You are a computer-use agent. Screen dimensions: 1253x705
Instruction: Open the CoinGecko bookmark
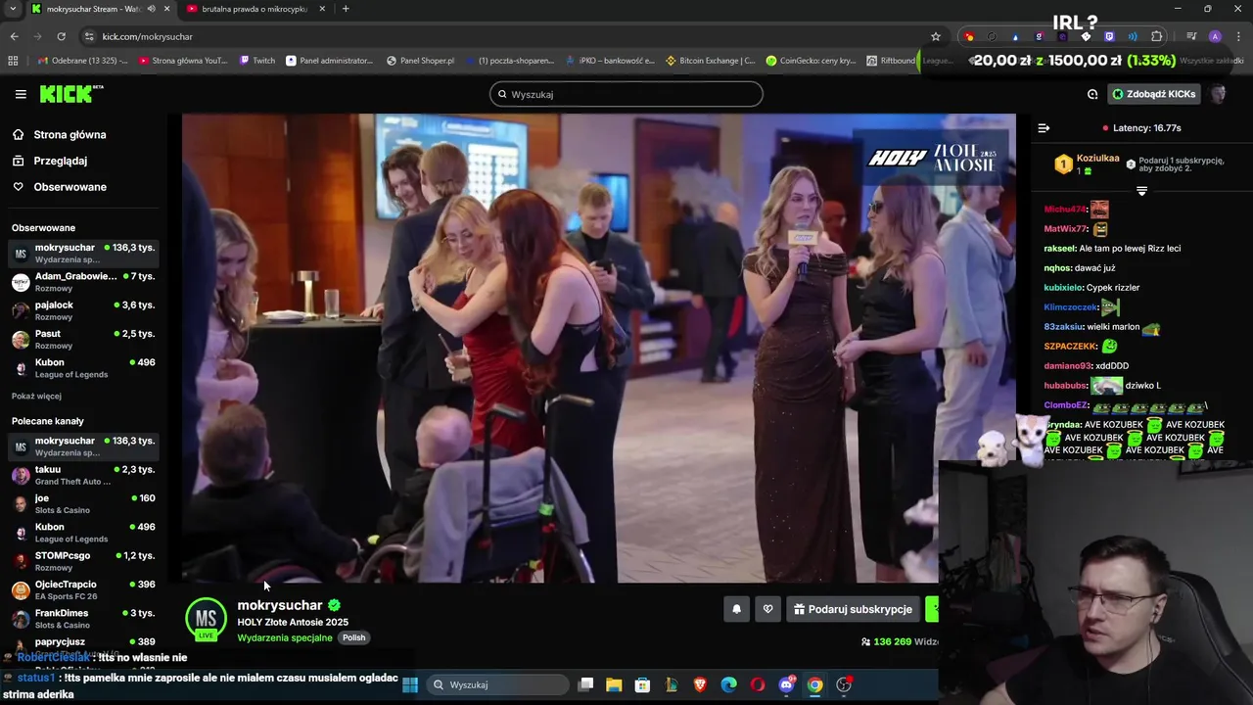pos(811,61)
